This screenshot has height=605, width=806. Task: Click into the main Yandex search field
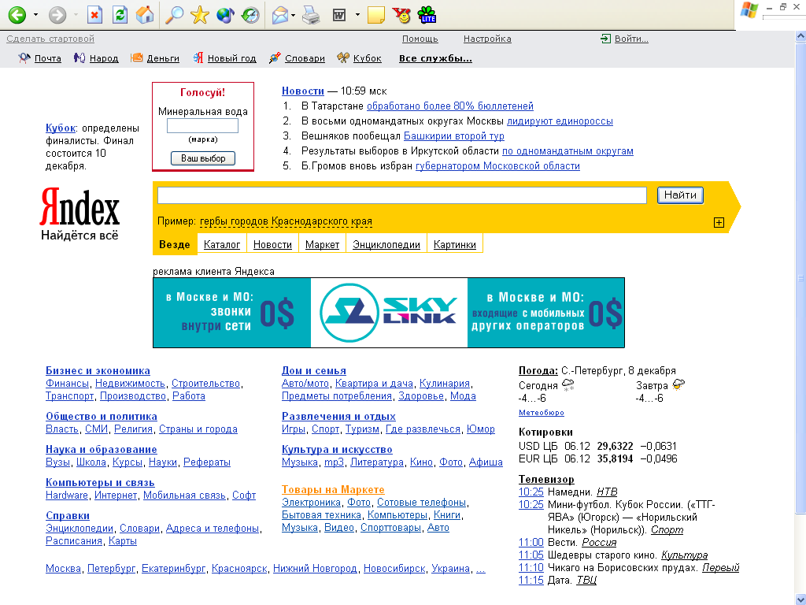pyautogui.click(x=402, y=195)
